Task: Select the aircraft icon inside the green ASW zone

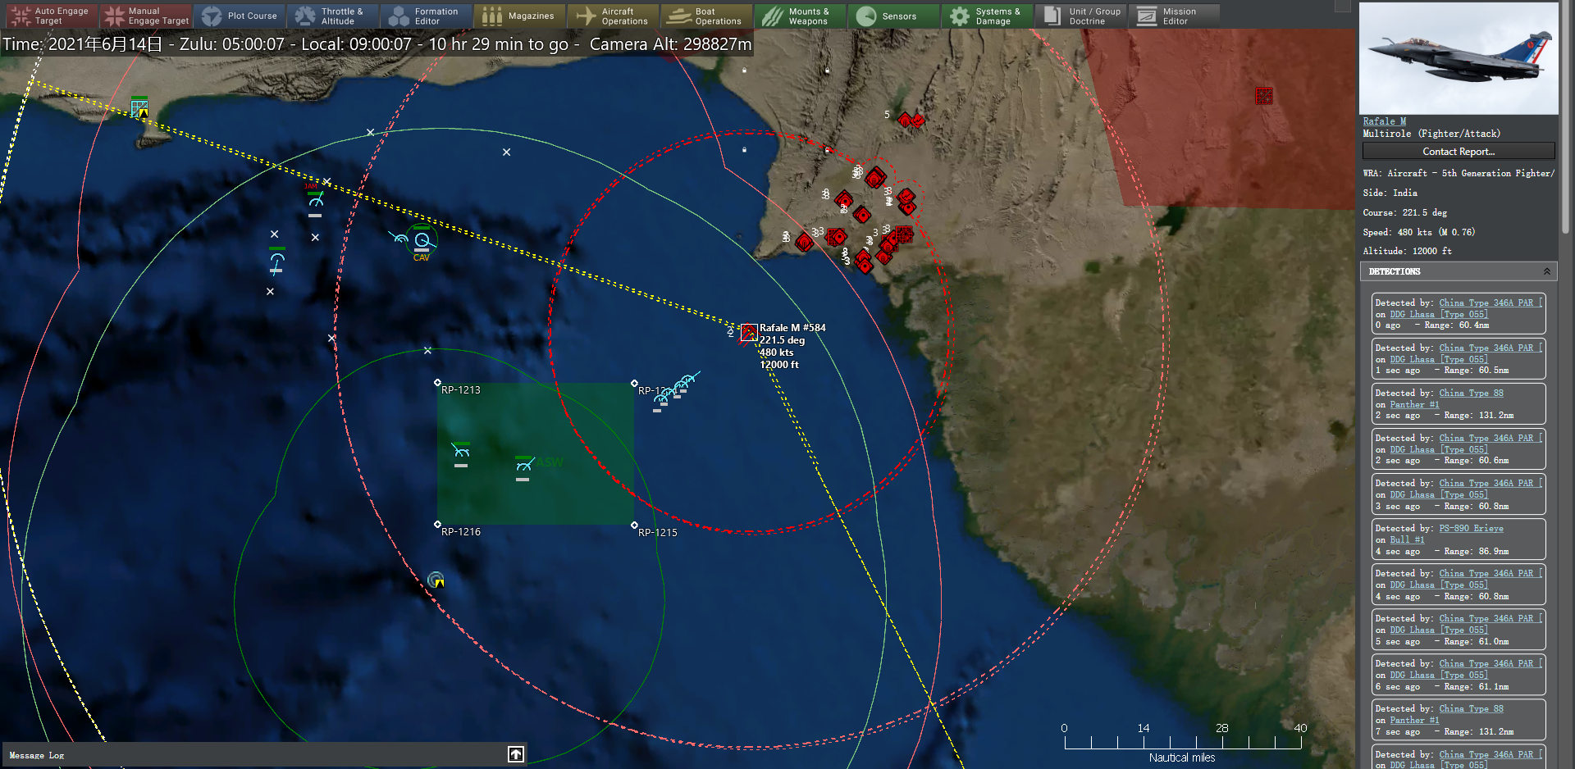Action: click(523, 466)
